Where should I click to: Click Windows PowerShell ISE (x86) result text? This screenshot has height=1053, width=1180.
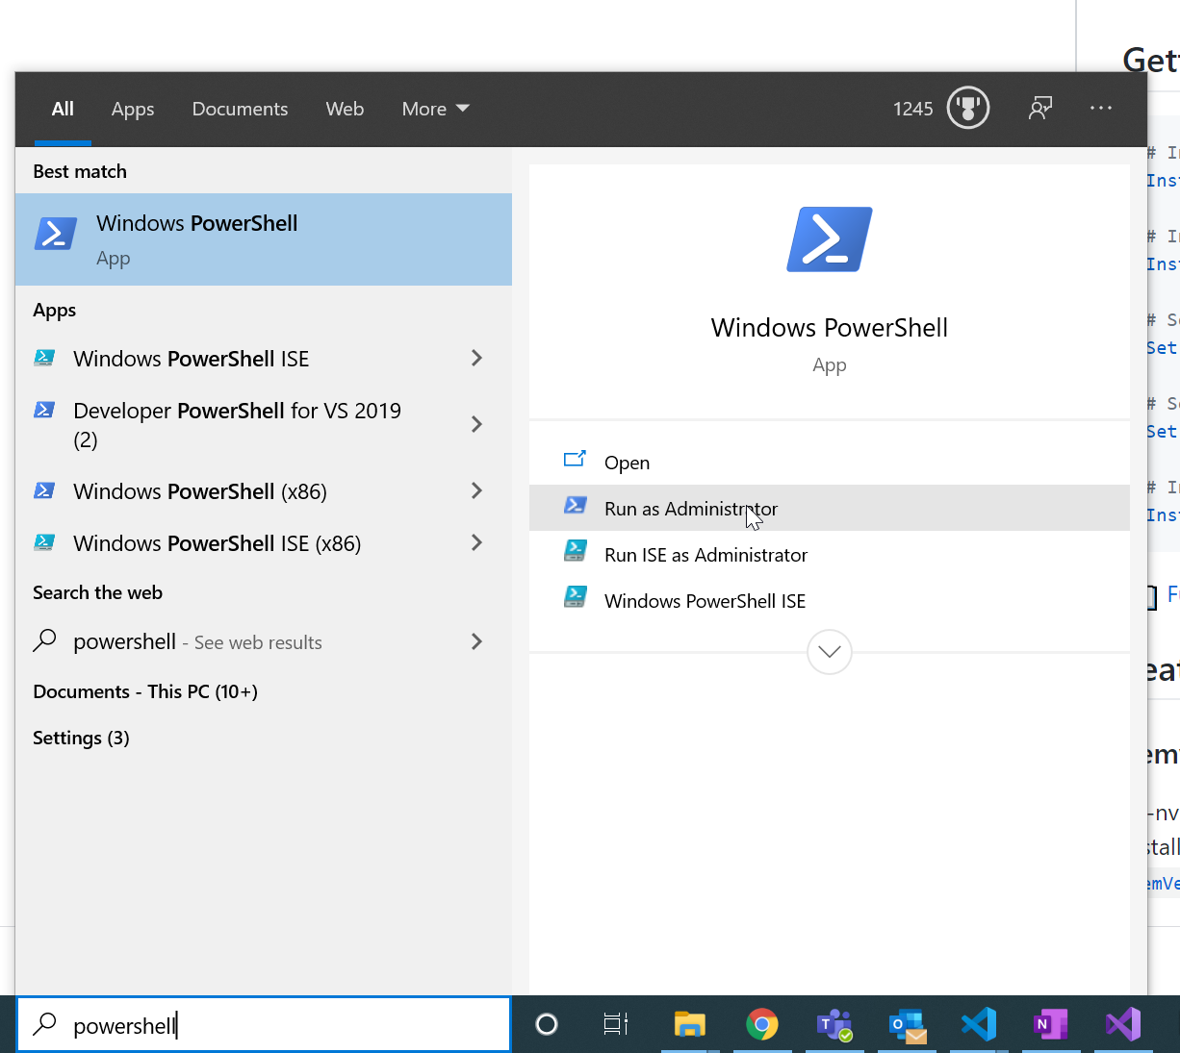(x=218, y=543)
